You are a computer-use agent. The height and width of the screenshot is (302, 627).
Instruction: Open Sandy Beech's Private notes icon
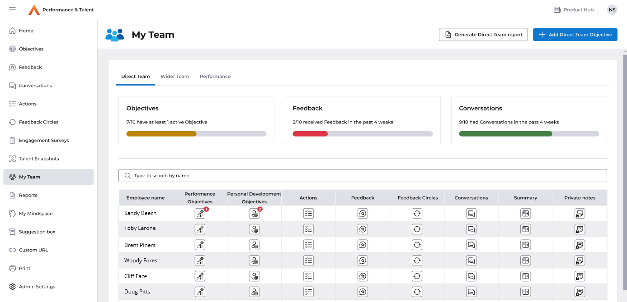(x=580, y=214)
